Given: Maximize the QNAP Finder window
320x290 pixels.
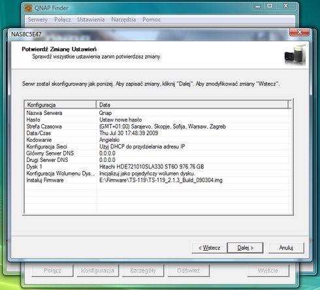Looking at the screenshot, I should click(x=270, y=6).
